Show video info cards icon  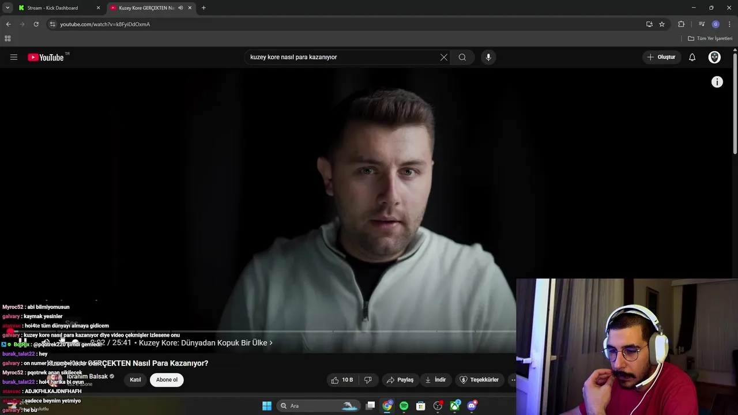point(717,82)
